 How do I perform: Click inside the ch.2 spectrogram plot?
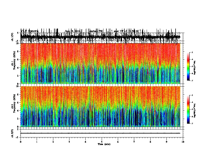click(x=100, y=107)
